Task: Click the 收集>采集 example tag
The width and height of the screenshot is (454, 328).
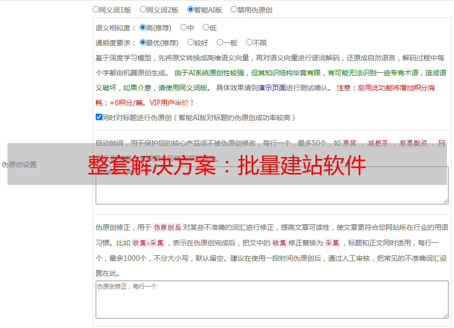Action: [148, 243]
